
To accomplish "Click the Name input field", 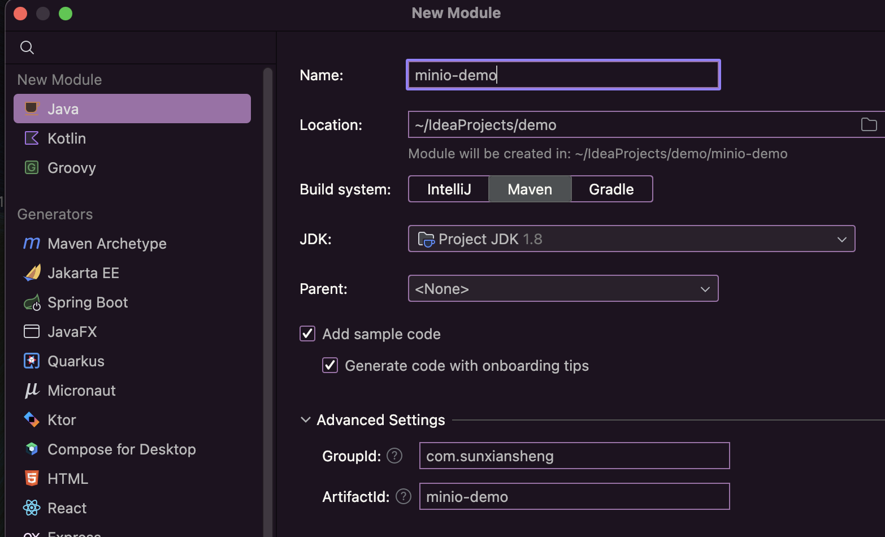I will pyautogui.click(x=563, y=75).
